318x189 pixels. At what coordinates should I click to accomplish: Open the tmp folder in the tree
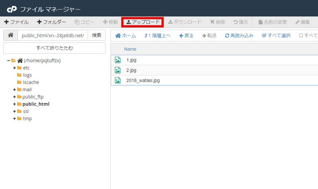click(x=27, y=119)
